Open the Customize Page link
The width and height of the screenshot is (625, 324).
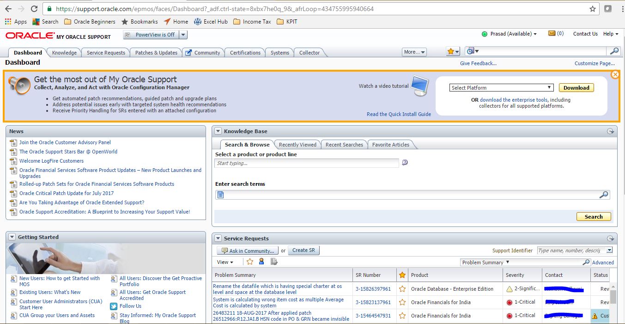[x=595, y=63]
